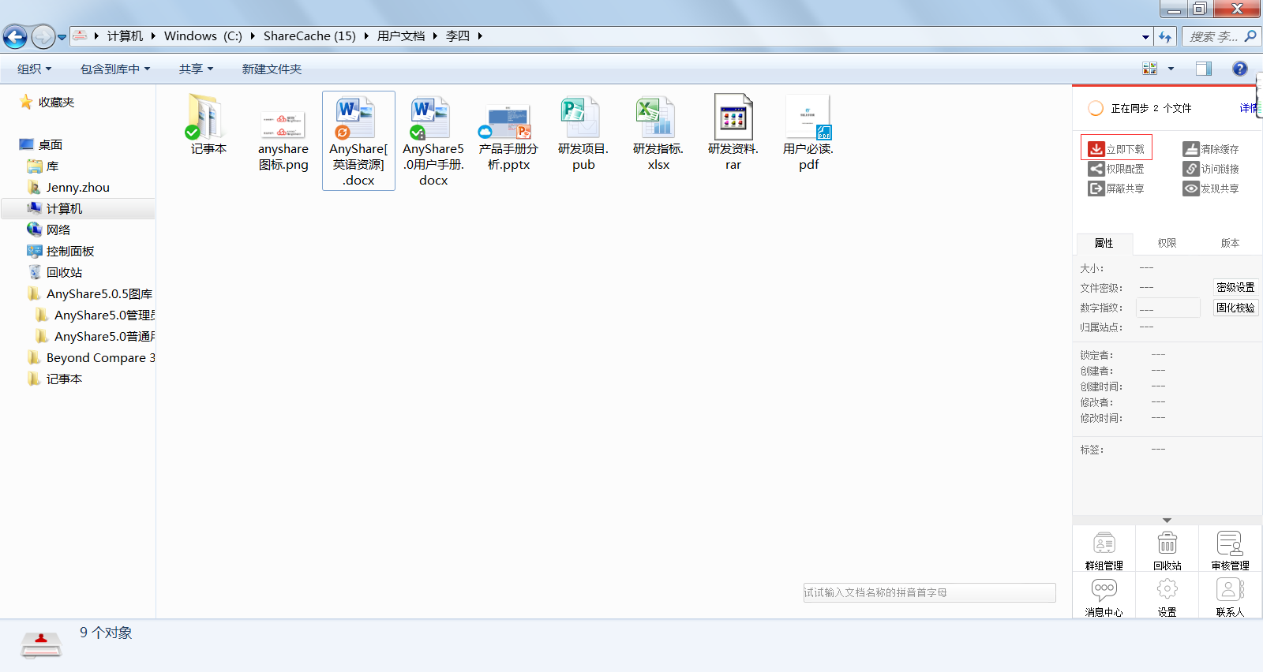Click 正在同步 sync status spinner

click(x=1096, y=108)
